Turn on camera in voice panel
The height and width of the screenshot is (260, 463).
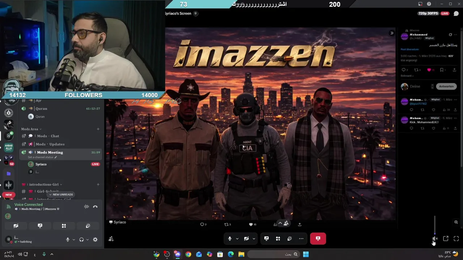tap(16, 226)
